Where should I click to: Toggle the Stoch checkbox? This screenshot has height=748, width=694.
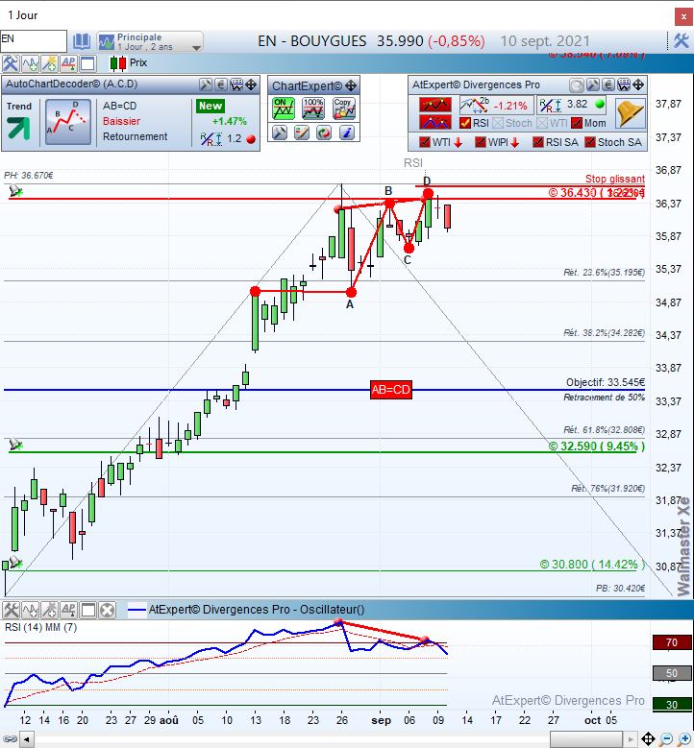point(498,123)
